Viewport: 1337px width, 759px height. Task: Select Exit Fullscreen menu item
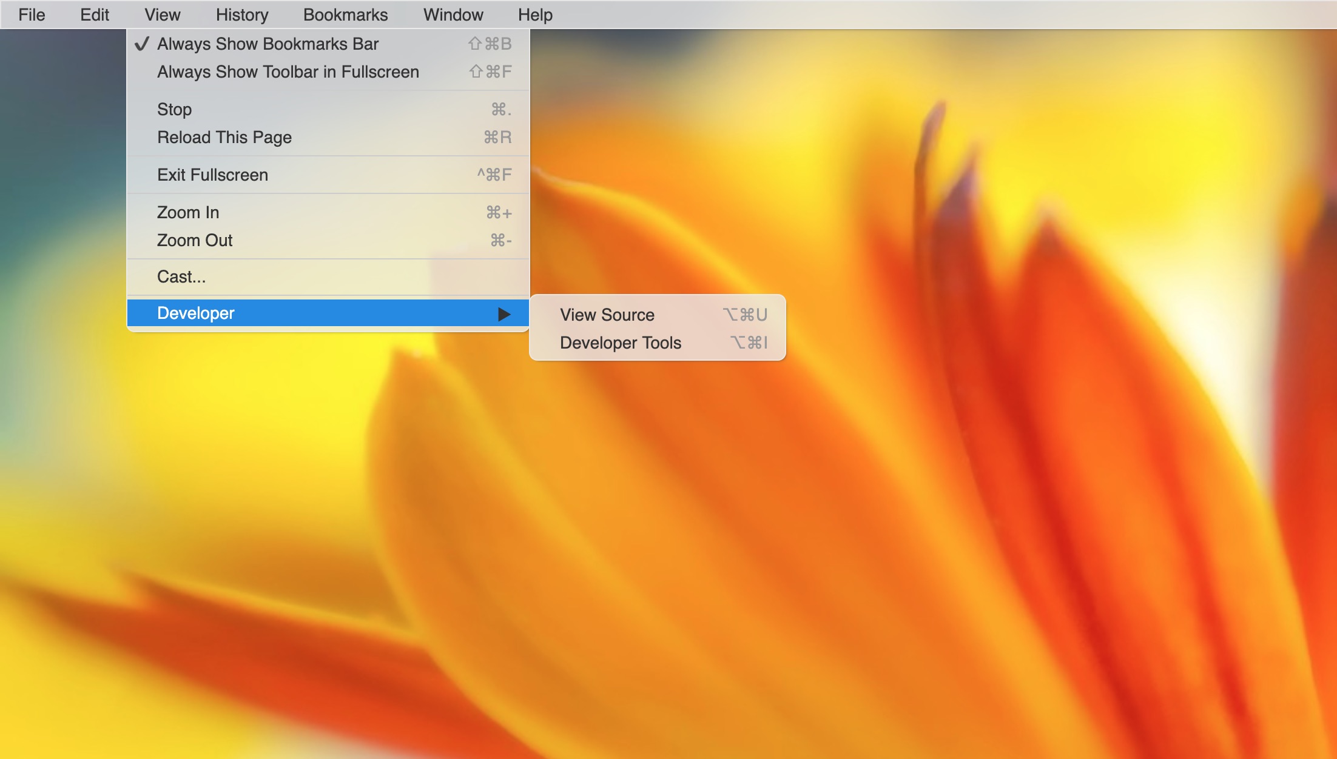tap(212, 175)
